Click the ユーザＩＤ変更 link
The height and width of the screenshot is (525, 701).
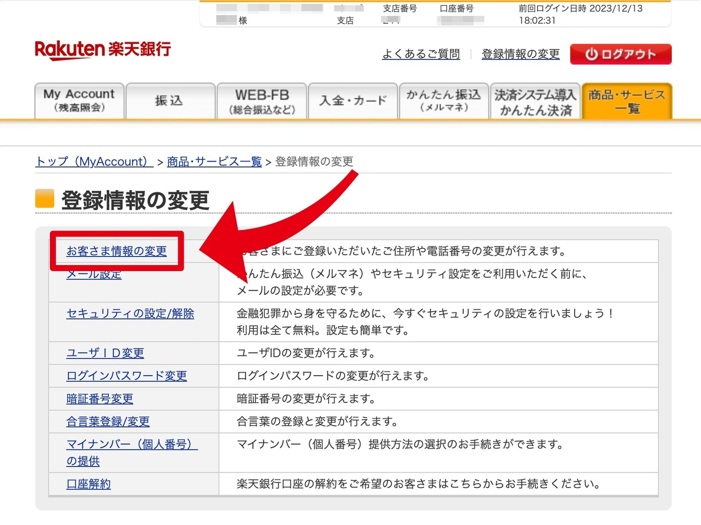[x=105, y=353]
